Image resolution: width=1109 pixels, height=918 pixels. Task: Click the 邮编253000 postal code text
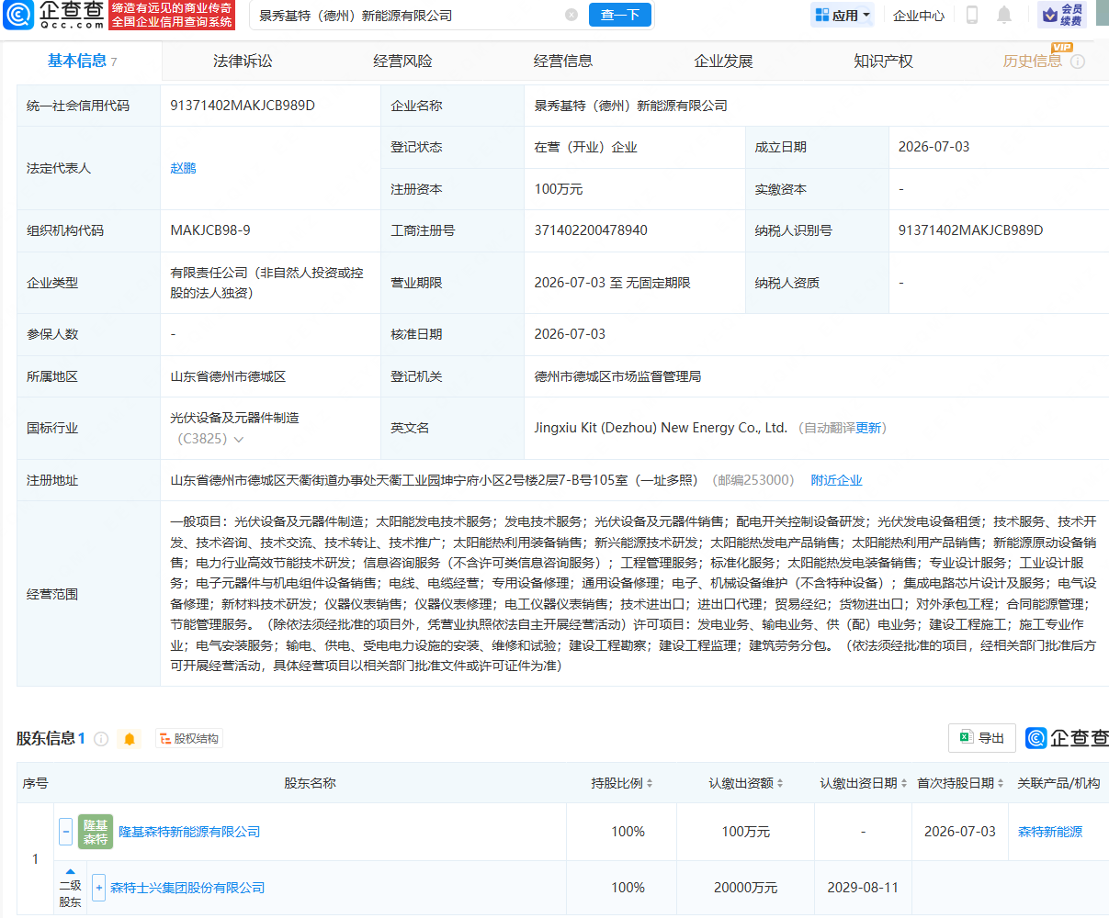pos(755,480)
